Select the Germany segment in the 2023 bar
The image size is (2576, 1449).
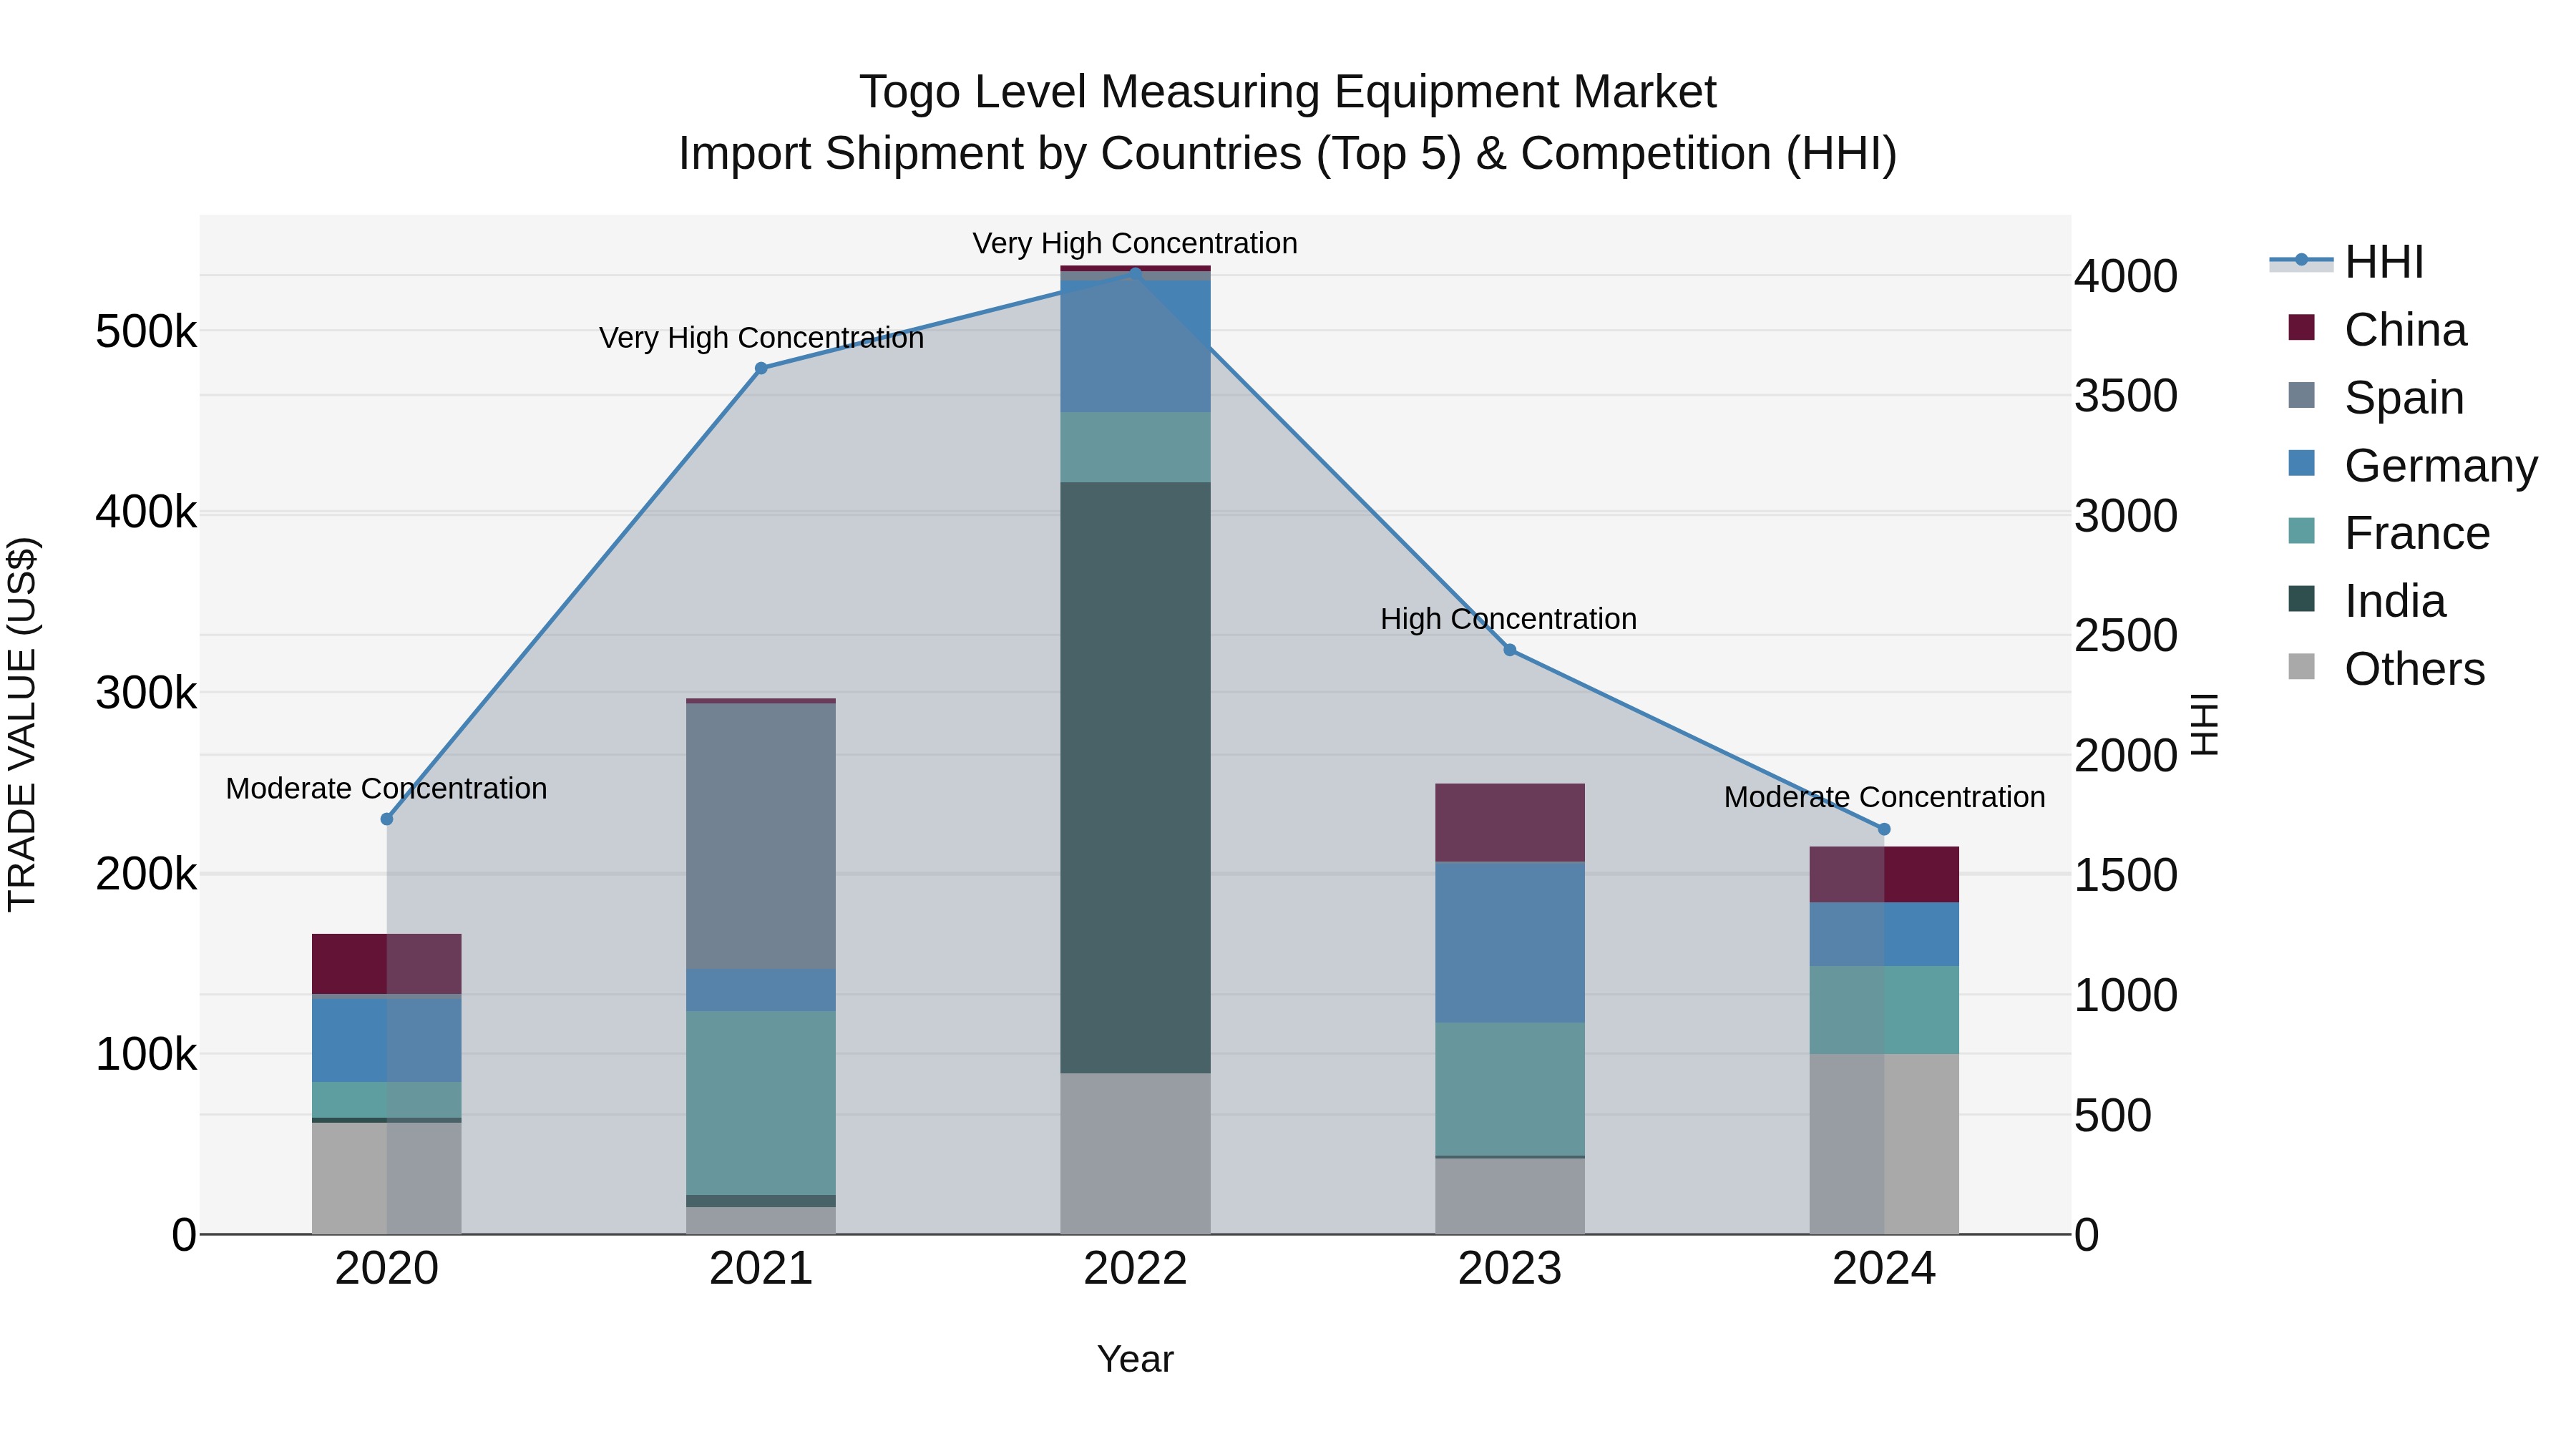pos(1510,942)
